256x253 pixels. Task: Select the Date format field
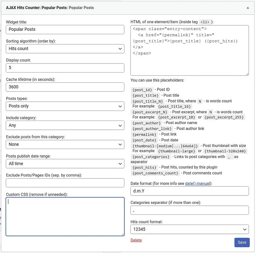click(189, 191)
